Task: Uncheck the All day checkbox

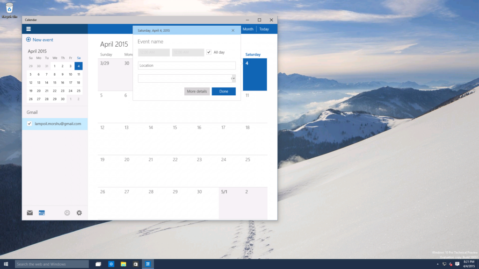Action: [x=209, y=52]
